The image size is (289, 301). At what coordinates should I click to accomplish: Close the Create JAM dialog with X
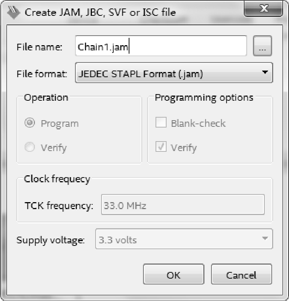tap(264, 9)
